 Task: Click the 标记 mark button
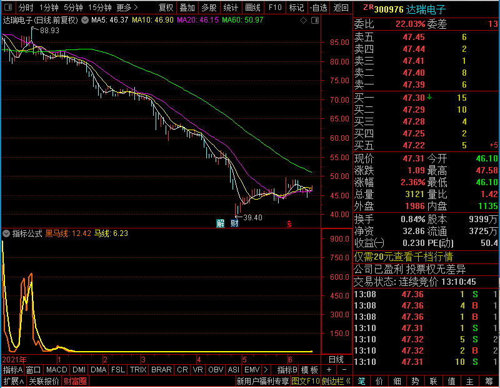tap(296, 8)
